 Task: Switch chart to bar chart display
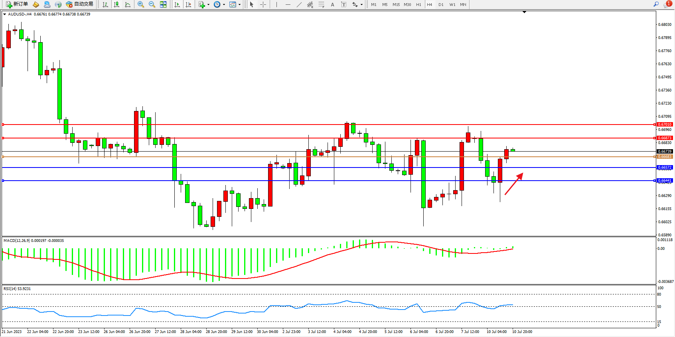[105, 4]
